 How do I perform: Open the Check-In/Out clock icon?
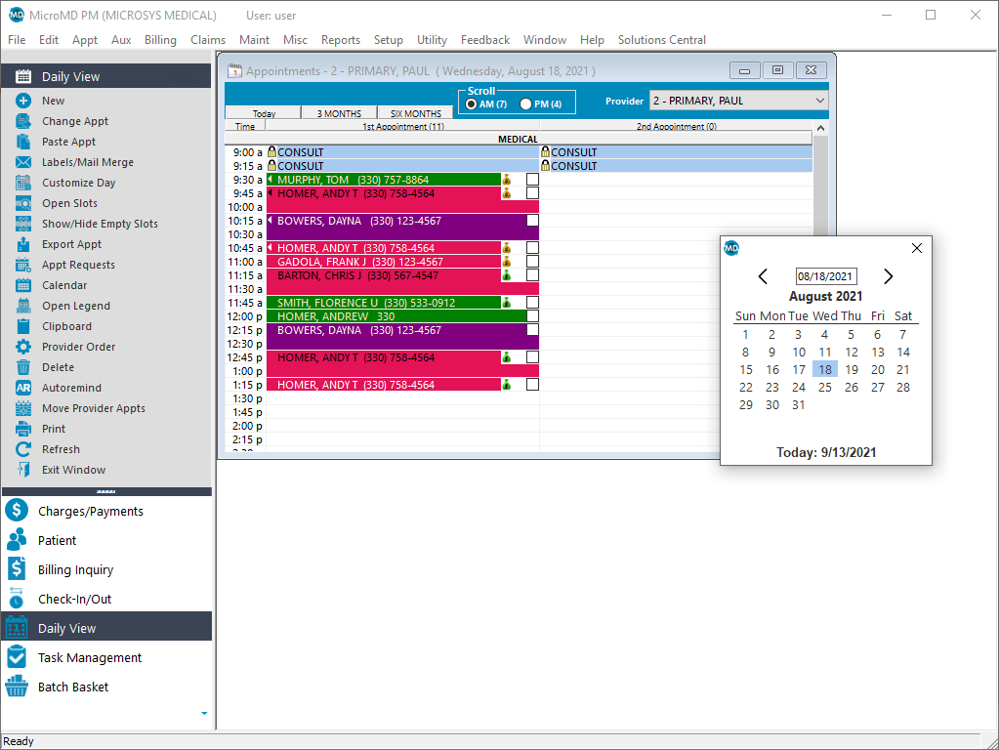(17, 599)
